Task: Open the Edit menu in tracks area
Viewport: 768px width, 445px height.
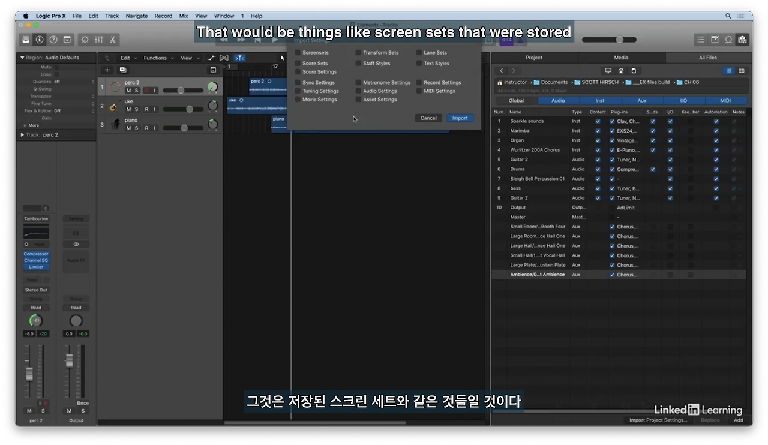Action: 128,58
